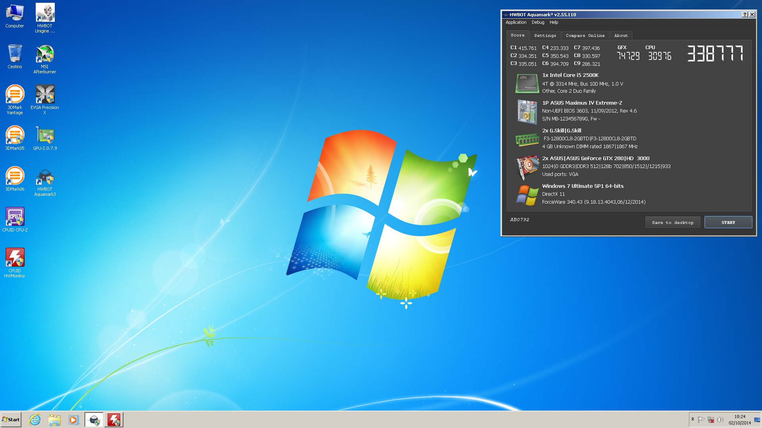
Task: Open HWBOT Unigine shortcut on desktop
Action: 45,18
